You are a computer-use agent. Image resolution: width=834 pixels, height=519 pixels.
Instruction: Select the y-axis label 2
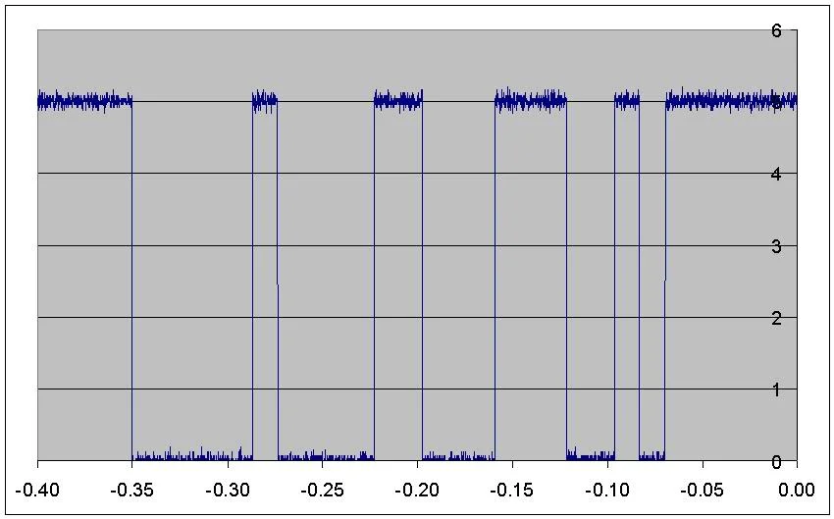coord(776,318)
